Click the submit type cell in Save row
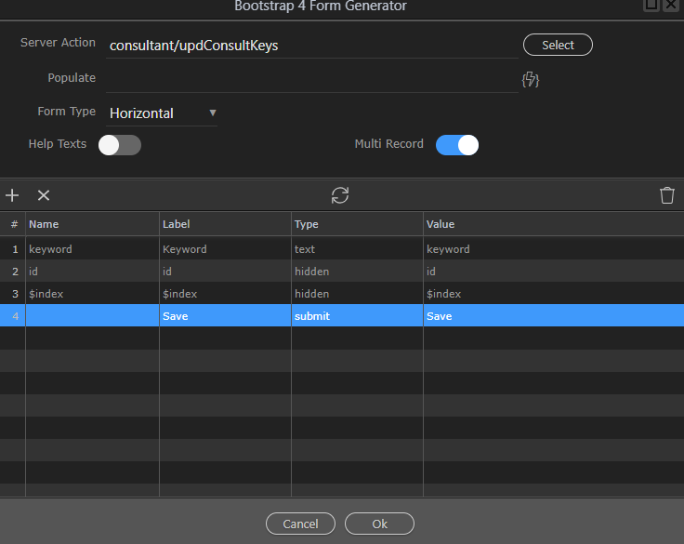 pyautogui.click(x=356, y=316)
